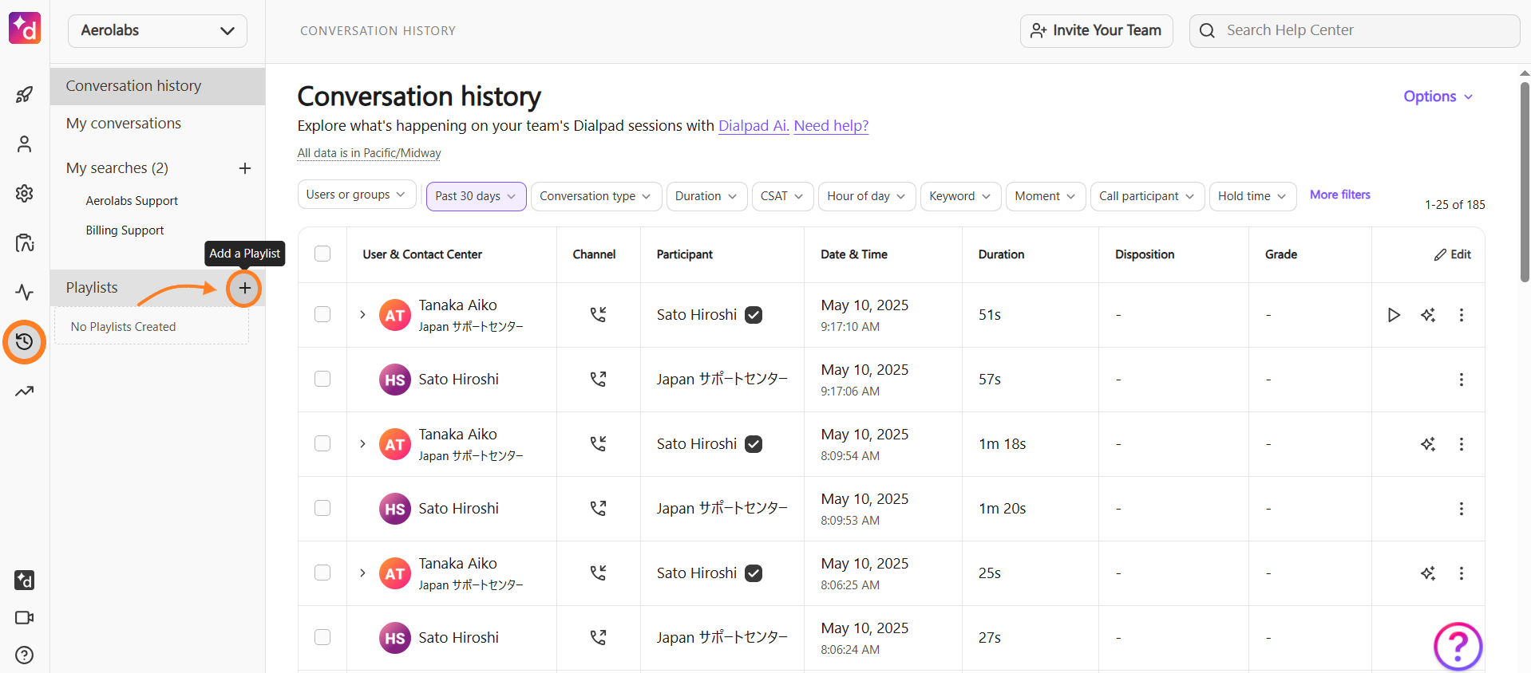
Task: Select the checkbox for the 8:09:54 AM call
Action: pos(322,443)
